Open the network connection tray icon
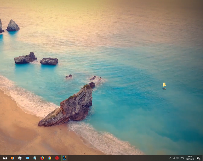The height and width of the screenshot is (161, 203). coord(174,158)
